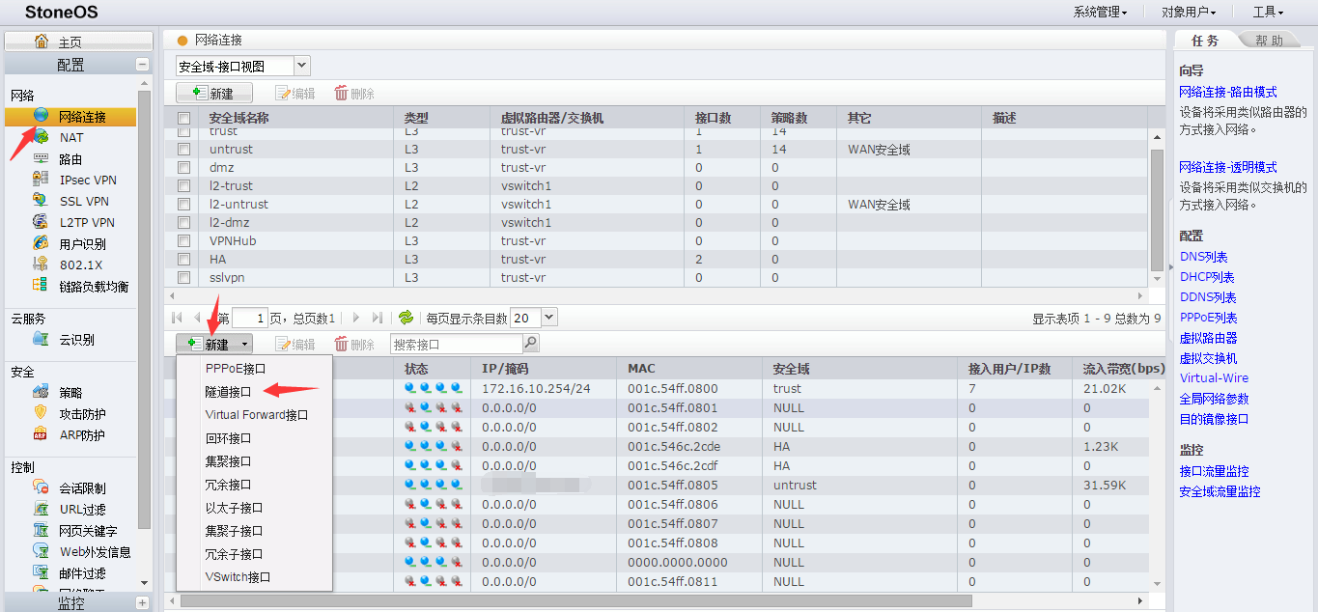The image size is (1318, 612).
Task: Open ARP防护 settings
Action: (x=82, y=435)
